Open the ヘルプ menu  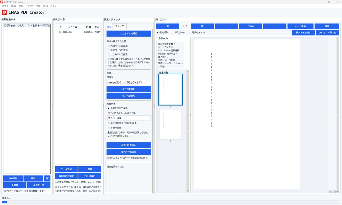point(53,6)
